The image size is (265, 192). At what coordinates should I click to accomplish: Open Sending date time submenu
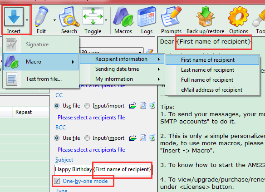122,69
